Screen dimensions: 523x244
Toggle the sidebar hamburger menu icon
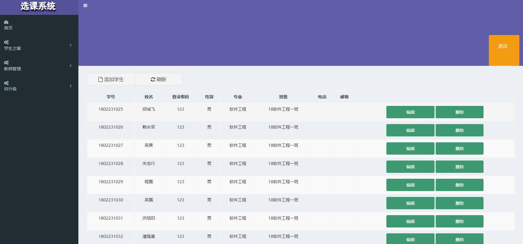[85, 6]
